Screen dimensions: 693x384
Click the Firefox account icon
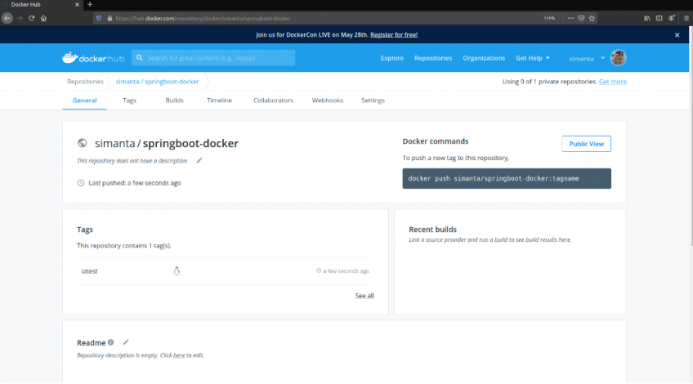pyautogui.click(x=672, y=18)
